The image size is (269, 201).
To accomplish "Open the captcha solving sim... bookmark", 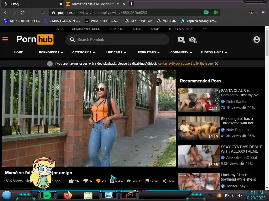I will (199, 21).
